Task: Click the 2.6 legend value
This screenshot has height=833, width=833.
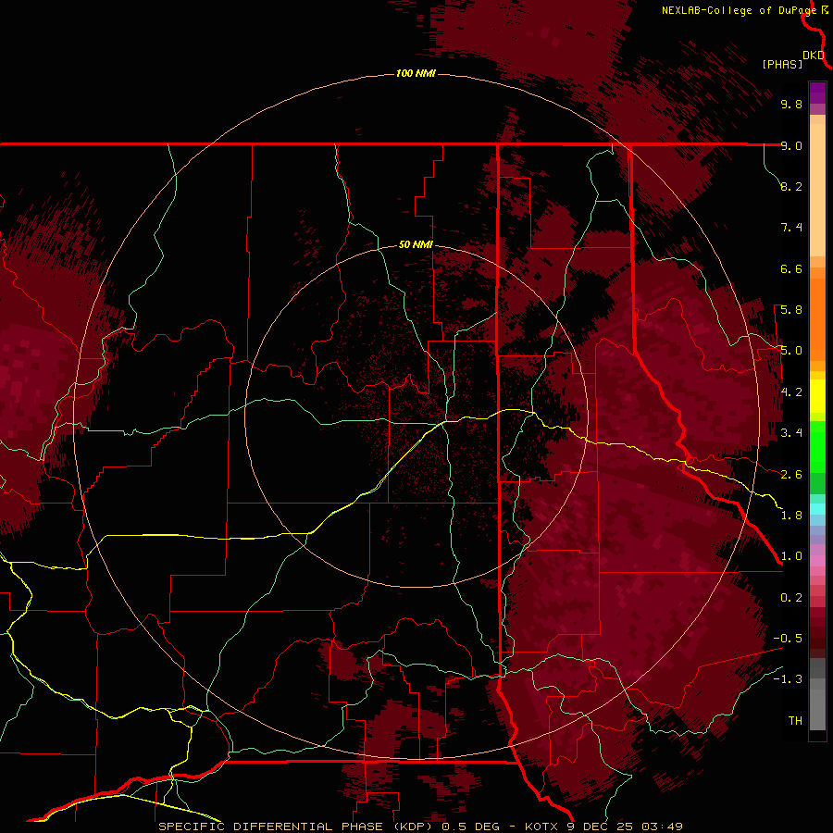Action: point(791,475)
